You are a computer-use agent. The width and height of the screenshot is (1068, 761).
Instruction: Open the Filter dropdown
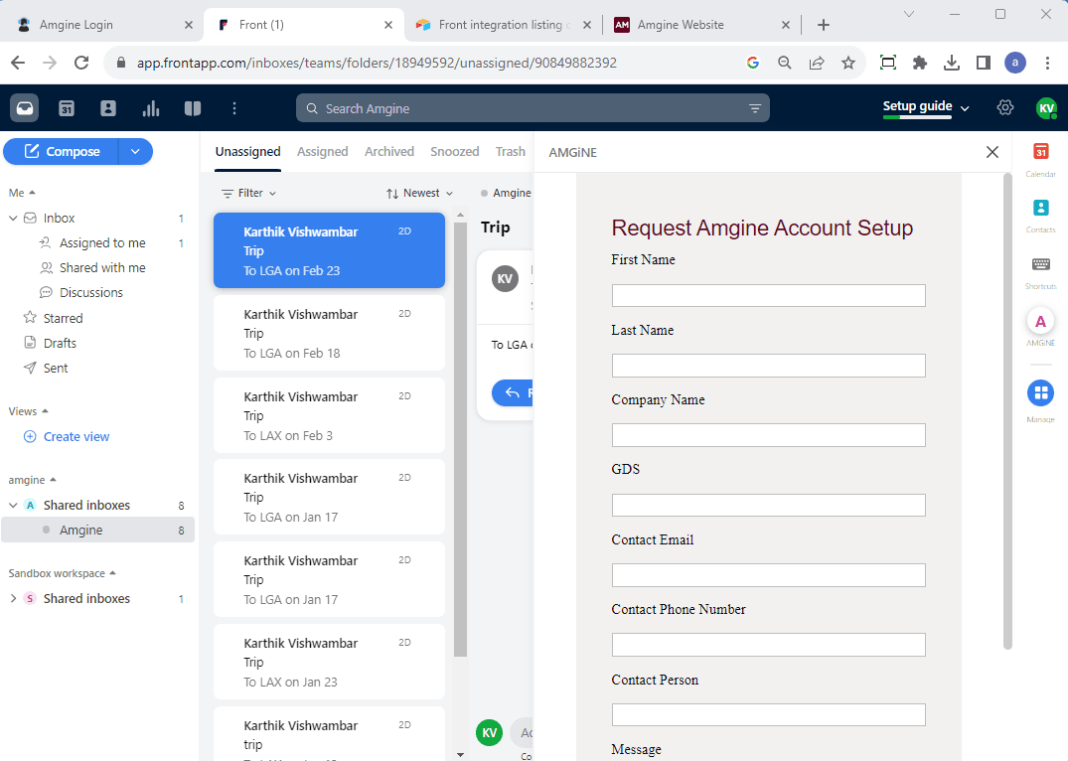coord(249,193)
